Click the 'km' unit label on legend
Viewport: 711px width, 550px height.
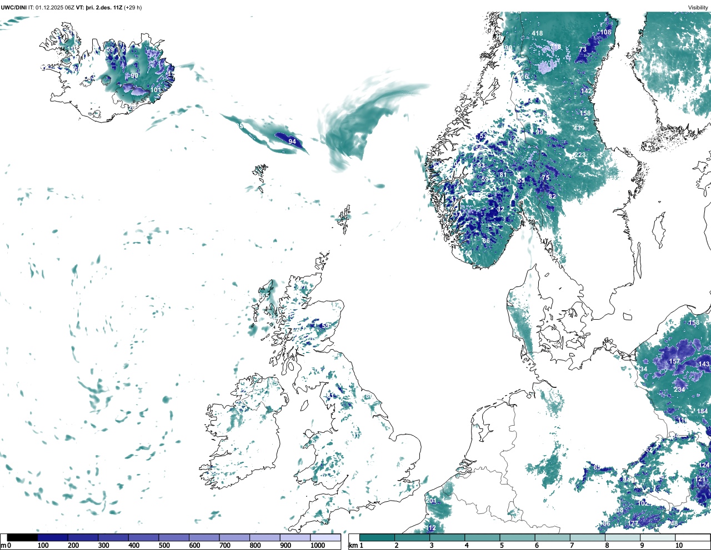click(353, 546)
